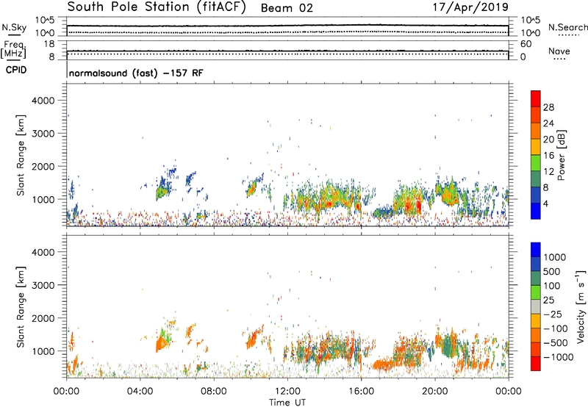Select the N.Search legend label
588x407 pixels.
tap(567, 27)
